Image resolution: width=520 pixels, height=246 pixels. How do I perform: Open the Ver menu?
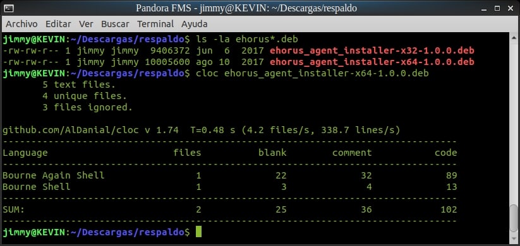tap(86, 24)
